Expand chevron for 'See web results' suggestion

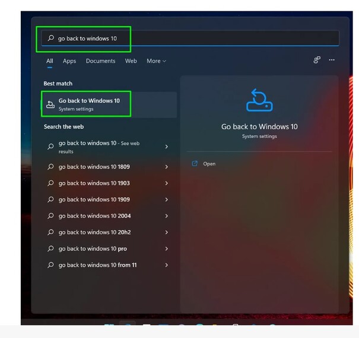click(167, 146)
